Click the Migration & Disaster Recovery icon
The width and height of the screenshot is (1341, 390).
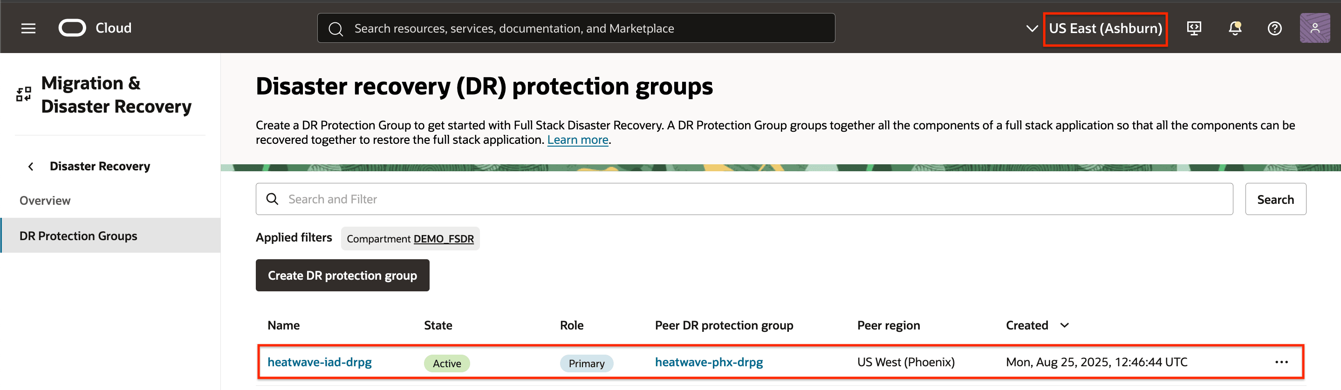(x=23, y=94)
